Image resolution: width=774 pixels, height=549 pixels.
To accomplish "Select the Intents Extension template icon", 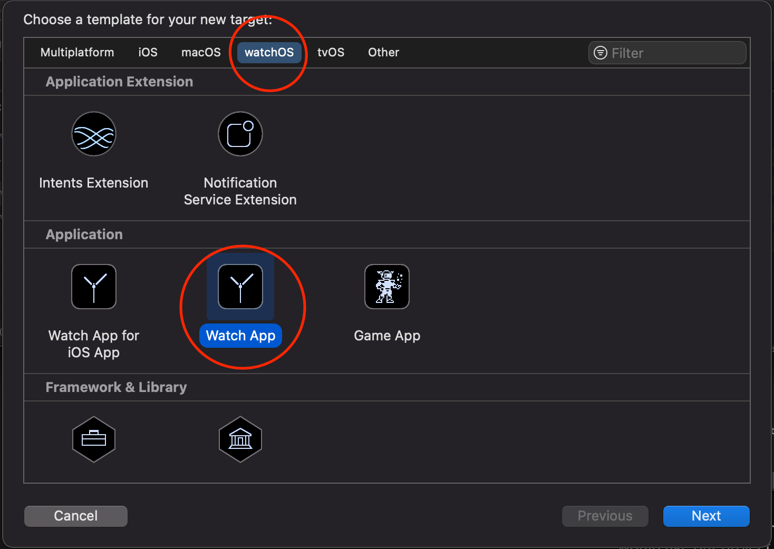I will tap(93, 134).
